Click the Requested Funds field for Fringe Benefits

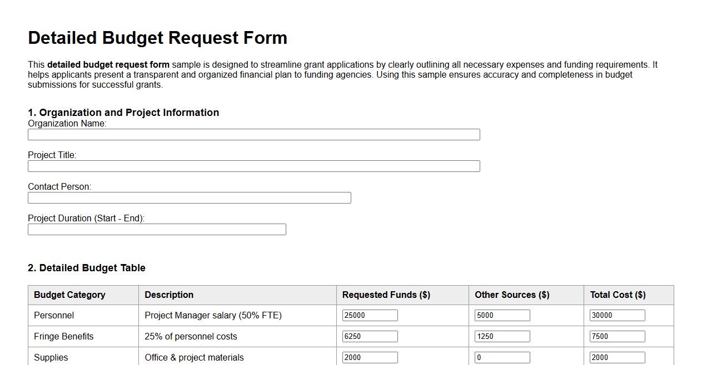click(370, 336)
